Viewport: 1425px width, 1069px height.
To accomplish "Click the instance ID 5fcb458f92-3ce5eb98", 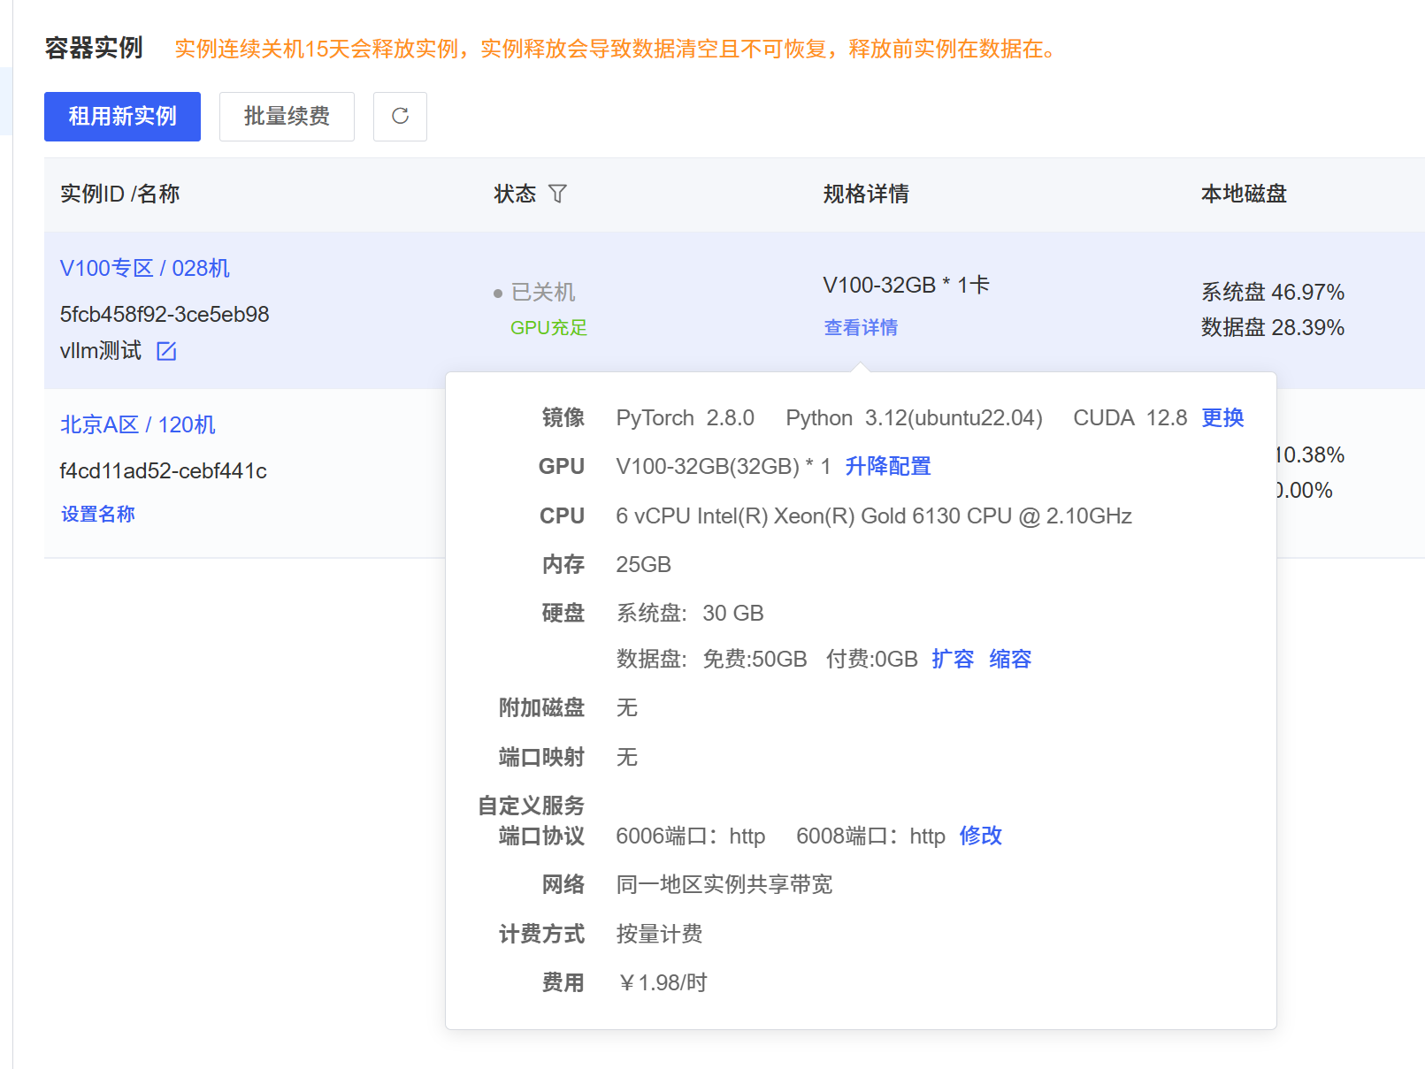I will (165, 314).
